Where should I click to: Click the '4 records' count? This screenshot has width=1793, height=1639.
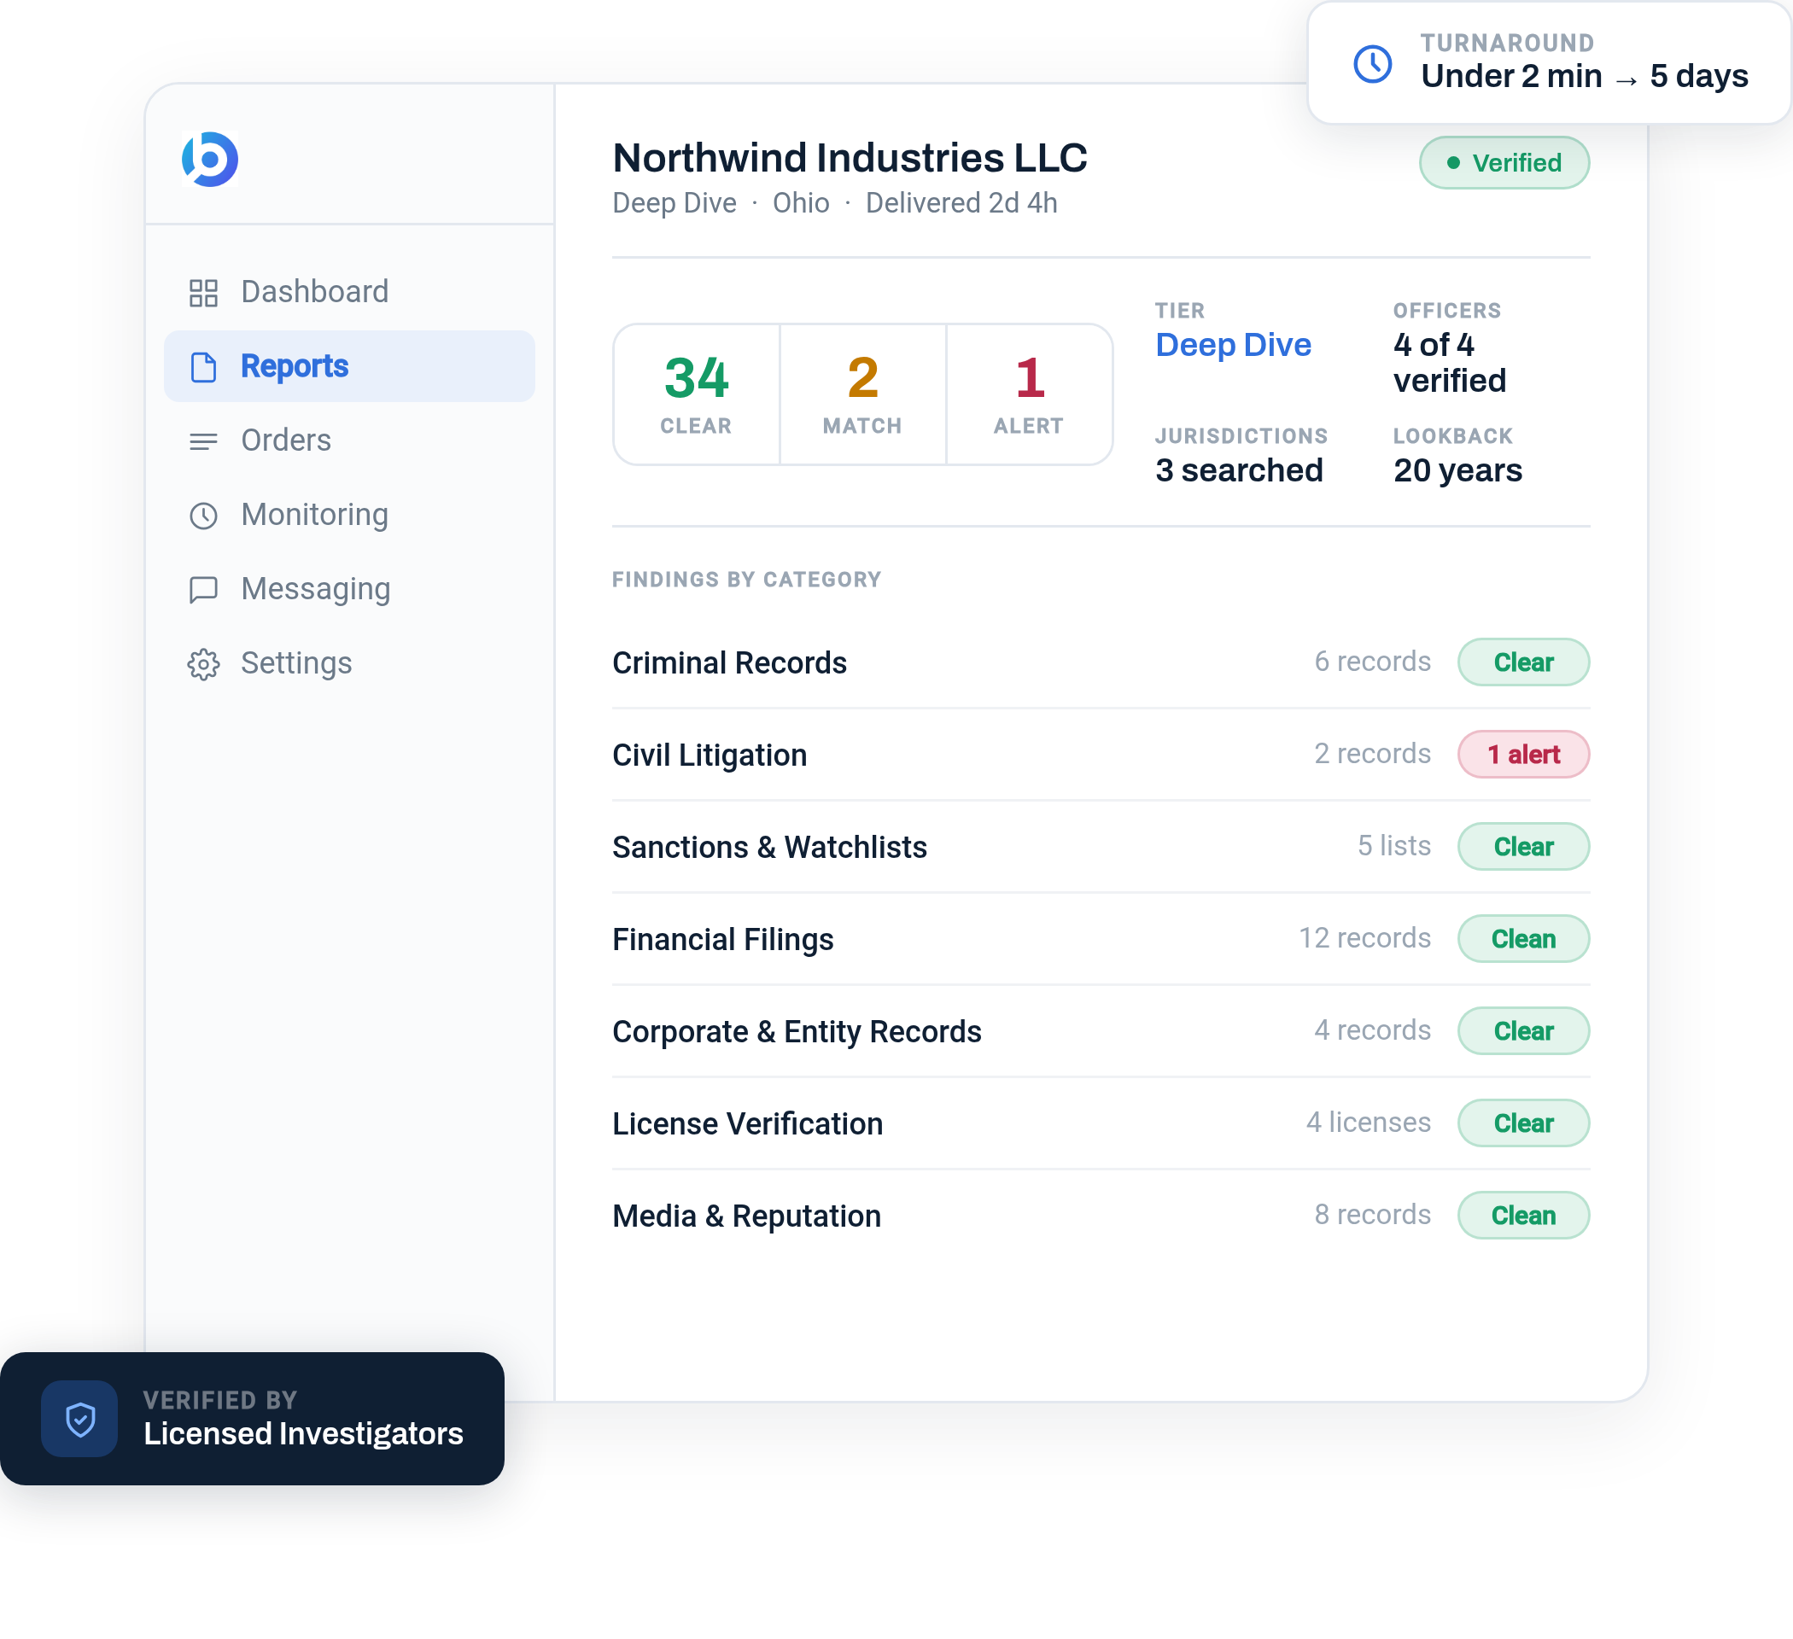tap(1372, 1030)
